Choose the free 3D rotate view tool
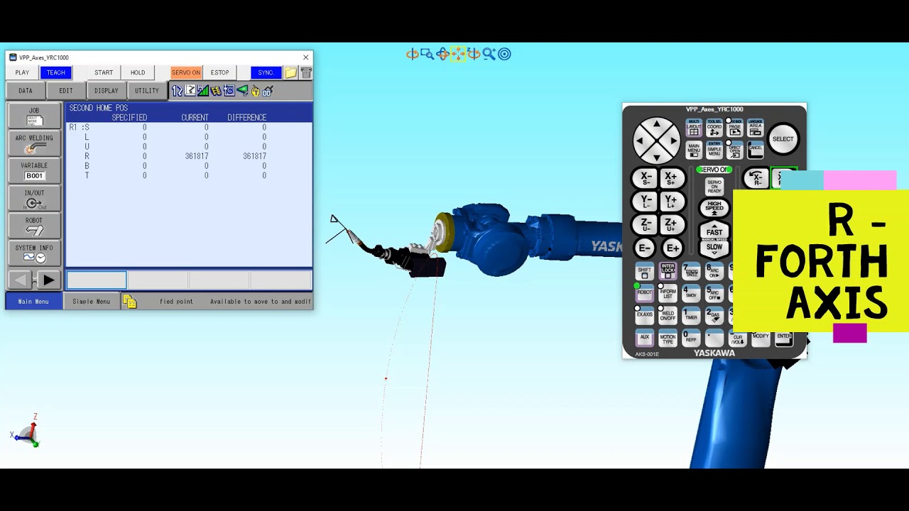 tap(442, 54)
